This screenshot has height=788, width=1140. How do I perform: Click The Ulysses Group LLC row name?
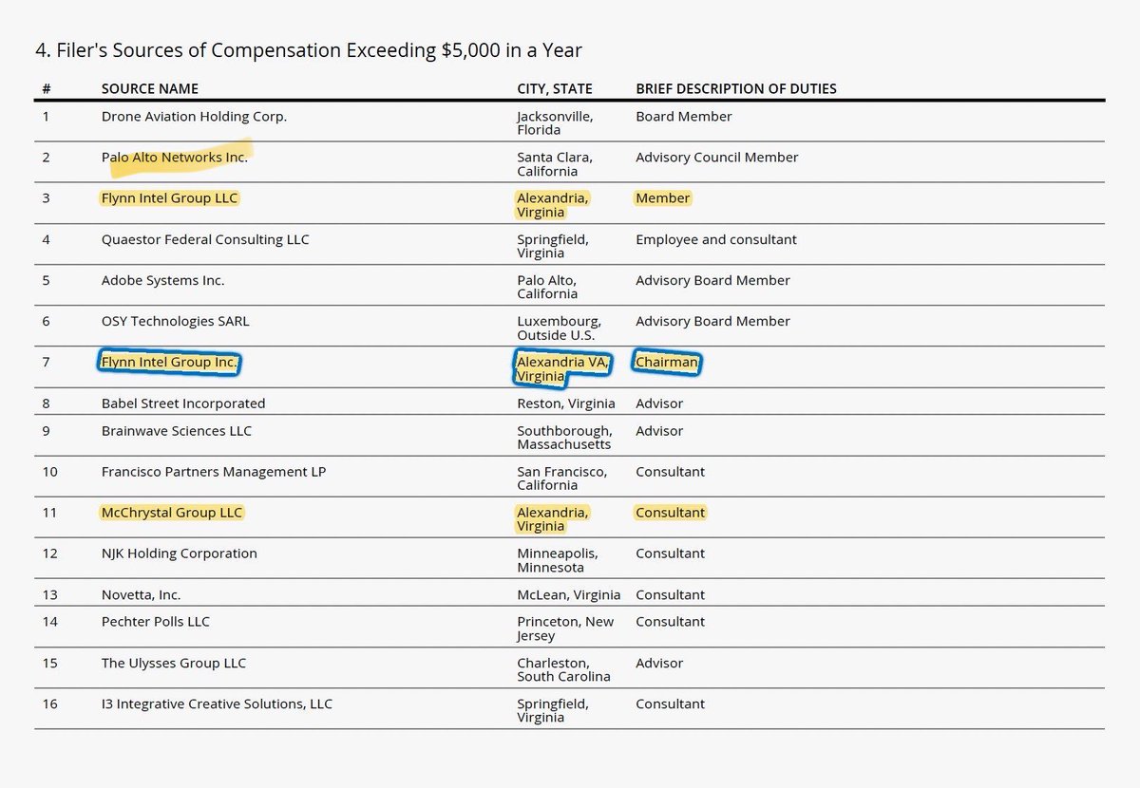tap(174, 663)
